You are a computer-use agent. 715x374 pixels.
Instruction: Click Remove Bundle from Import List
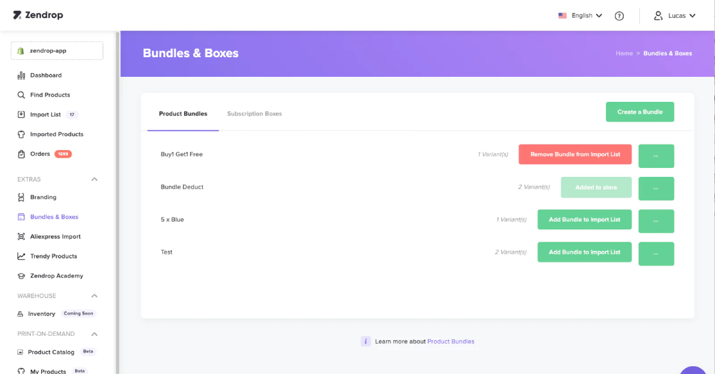click(x=575, y=154)
